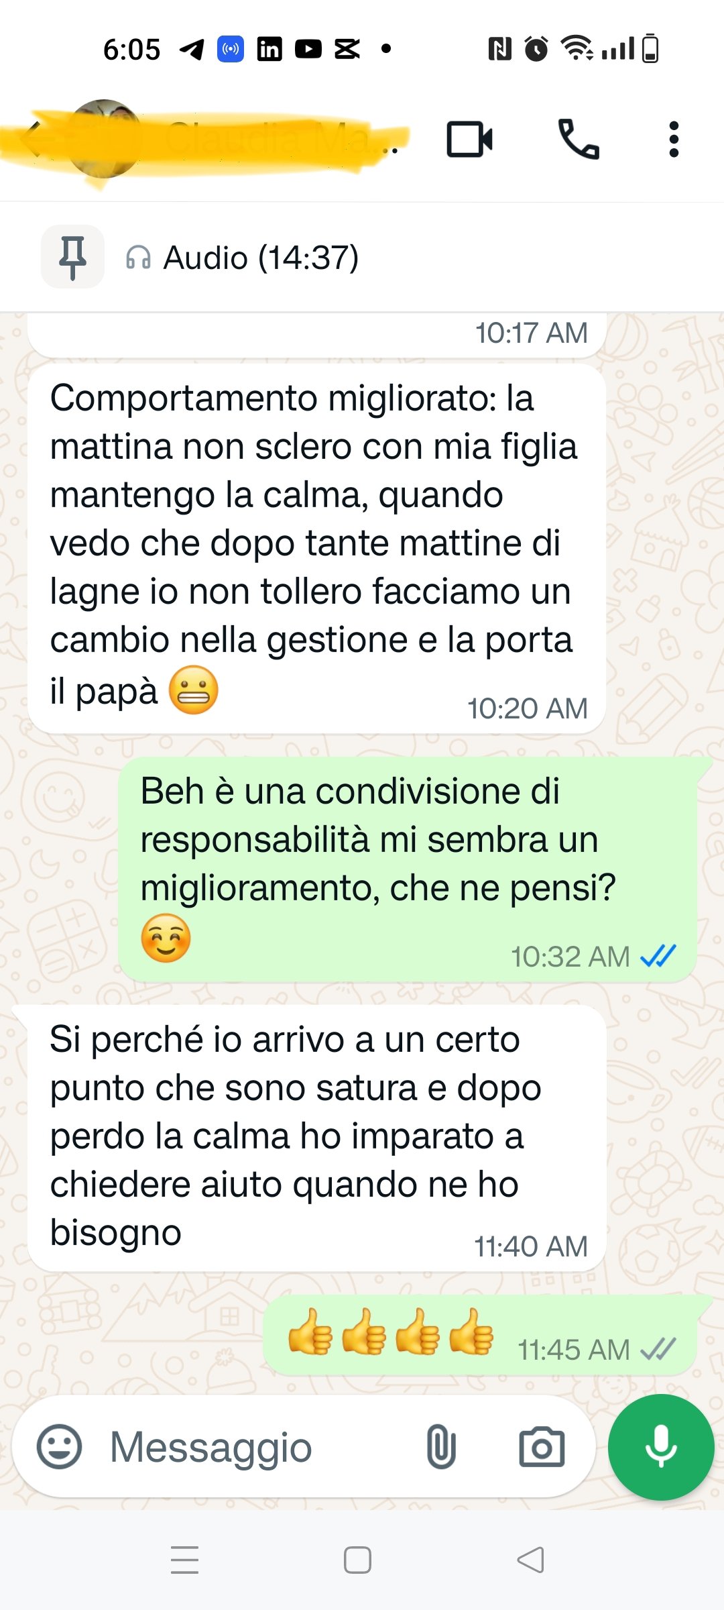Viewport: 724px width, 1610px height.
Task: Tap the Android back navigation triangle
Action: coord(530,1560)
